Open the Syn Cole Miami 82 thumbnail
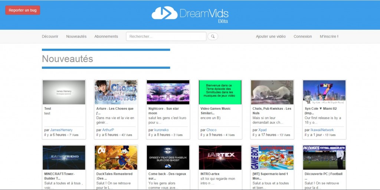The height and width of the screenshot is (190, 380). pos(324,92)
